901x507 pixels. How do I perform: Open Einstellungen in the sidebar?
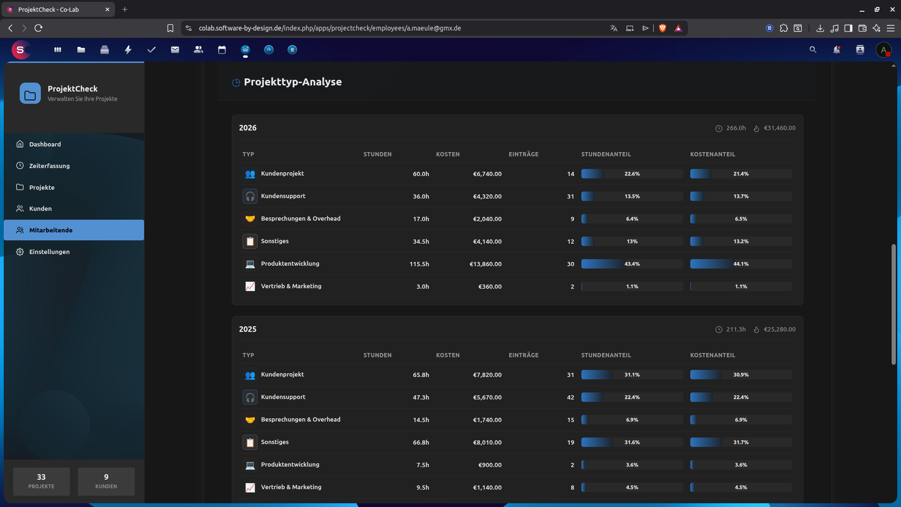click(x=49, y=252)
